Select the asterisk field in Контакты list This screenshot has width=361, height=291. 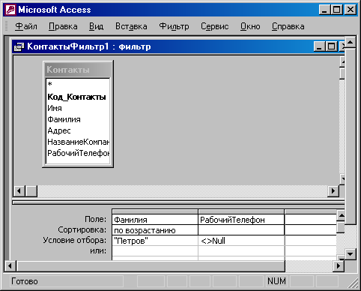pyautogui.click(x=78, y=84)
